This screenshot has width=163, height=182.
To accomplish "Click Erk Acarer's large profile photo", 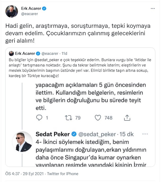I will click(12, 11).
